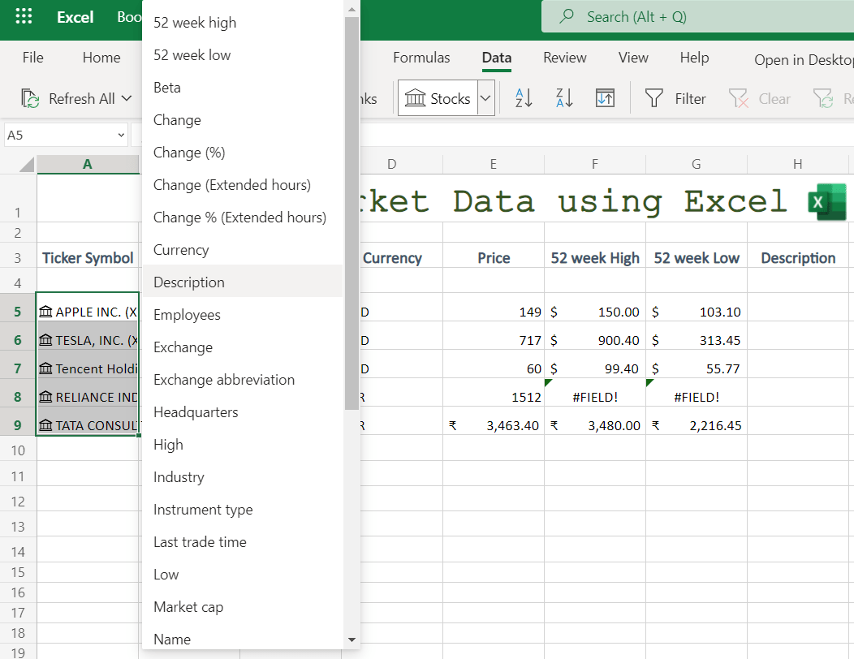Screen dimensions: 854x659
Task: Insert the Market cap field from the list
Action: pyautogui.click(x=188, y=606)
